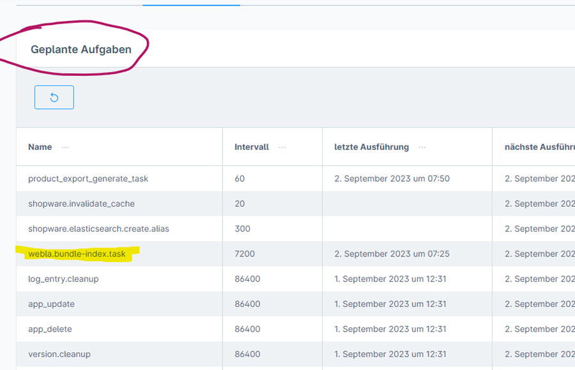Click the interval value 300 cell

point(242,229)
